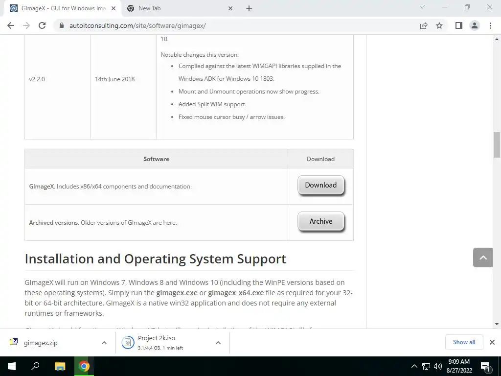501x376 pixels.
Task: Click the scrollbar up arrow
Action: 497,39
